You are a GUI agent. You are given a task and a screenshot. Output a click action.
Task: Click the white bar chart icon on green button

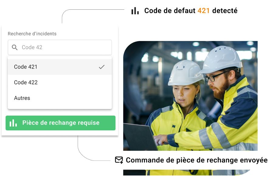click(x=13, y=123)
